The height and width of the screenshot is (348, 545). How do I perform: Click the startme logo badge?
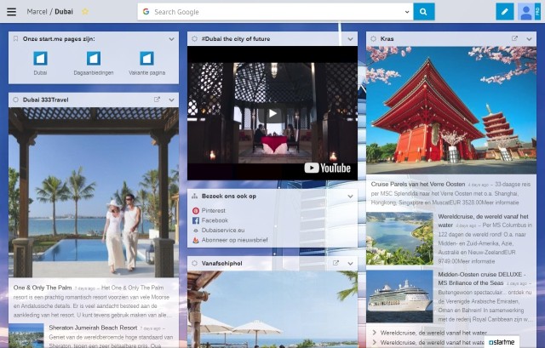pos(502,342)
